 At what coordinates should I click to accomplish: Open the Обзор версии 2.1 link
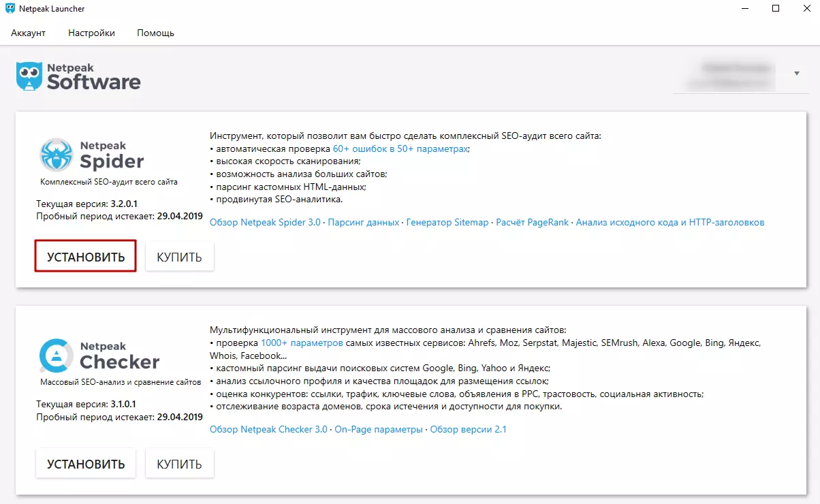pyautogui.click(x=469, y=429)
